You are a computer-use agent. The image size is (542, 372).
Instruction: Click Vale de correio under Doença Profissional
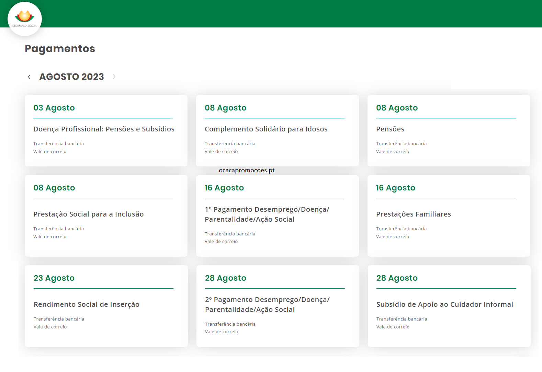[x=50, y=152]
